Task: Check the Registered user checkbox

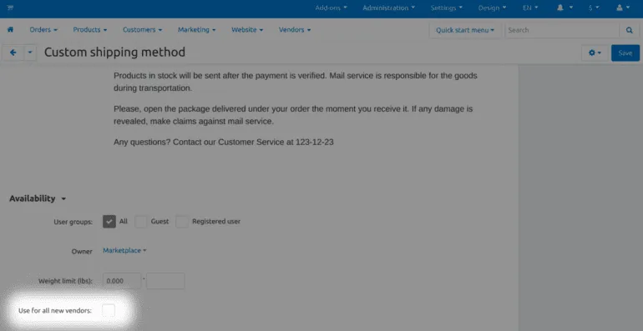Action: coord(182,222)
